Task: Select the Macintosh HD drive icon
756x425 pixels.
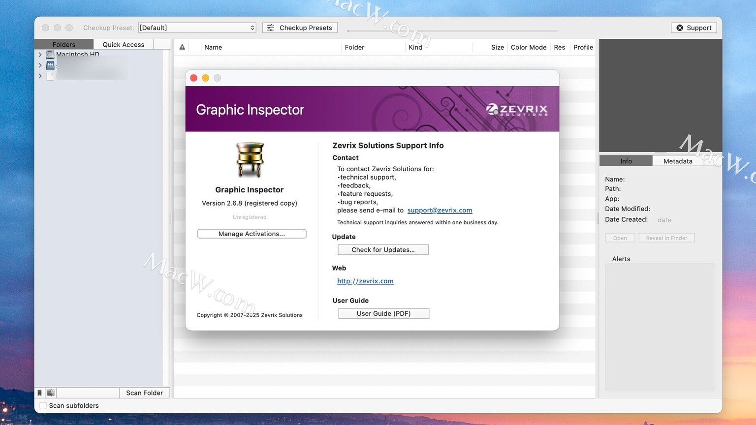Action: [x=50, y=55]
